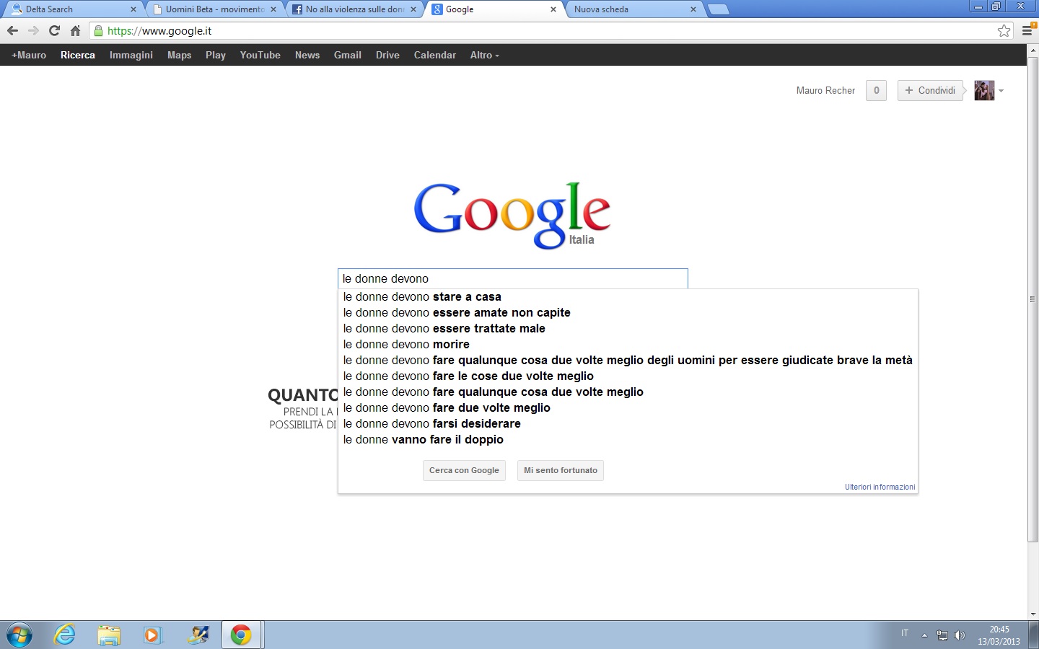Click the + Condividi share button

coord(930,90)
